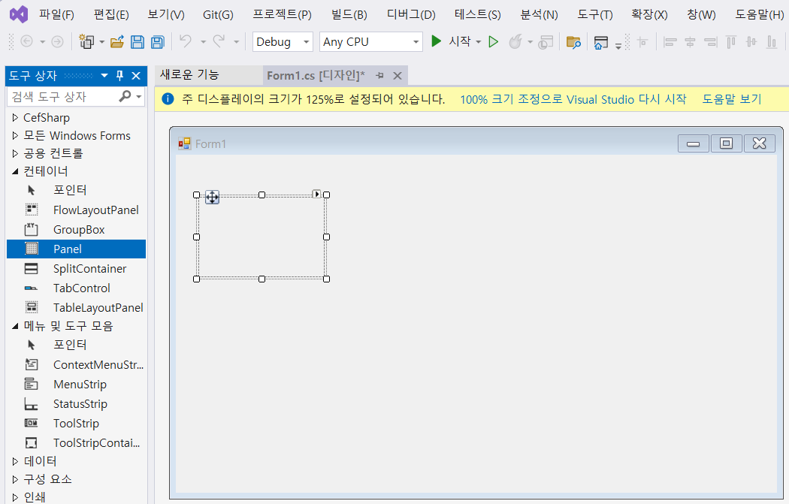Close the toolbox panel
The width and height of the screenshot is (789, 504).
pos(136,75)
